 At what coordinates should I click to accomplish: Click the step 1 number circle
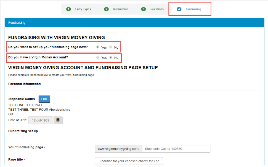click(68, 9)
